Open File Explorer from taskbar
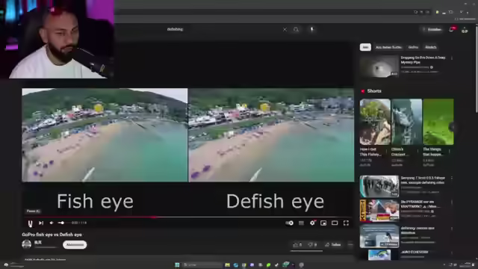 (227, 265)
